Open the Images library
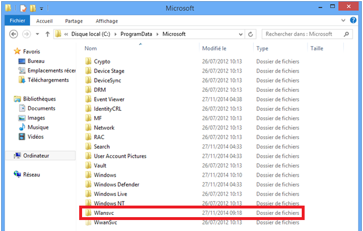This screenshot has height=231, width=363. point(36,118)
